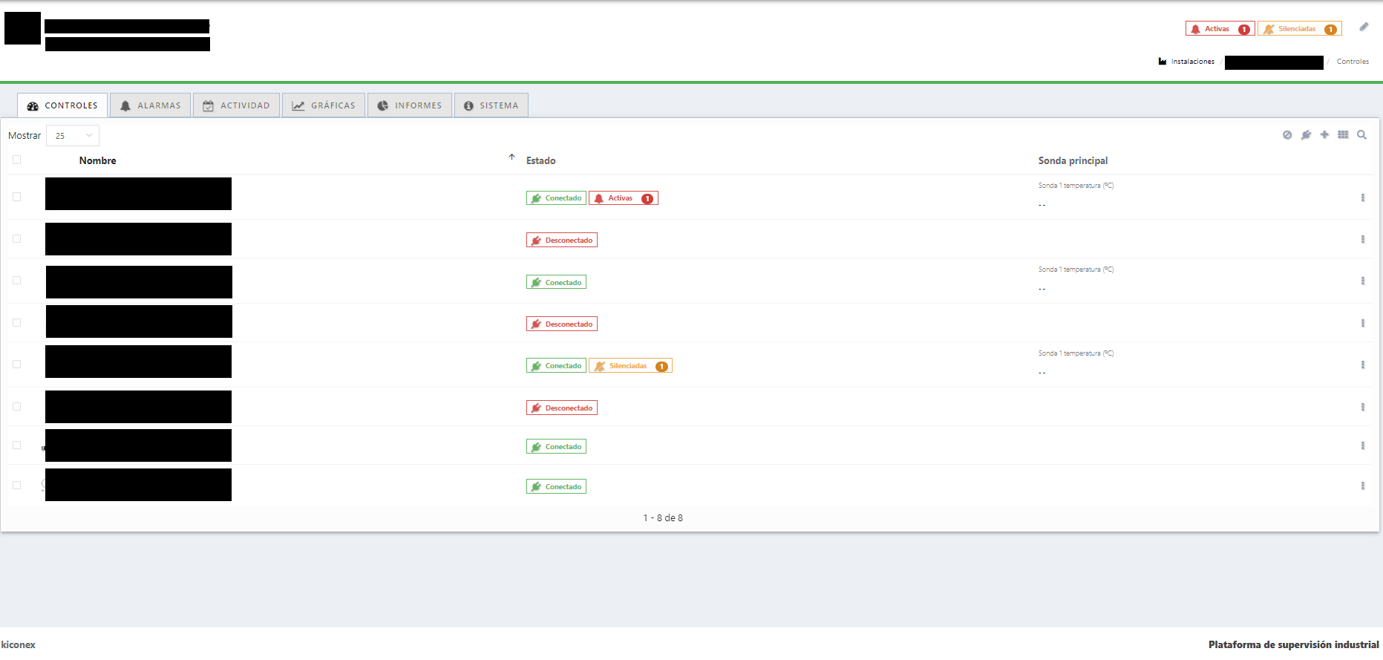
Task: Click the plus add icon in toolbar
Action: point(1324,135)
